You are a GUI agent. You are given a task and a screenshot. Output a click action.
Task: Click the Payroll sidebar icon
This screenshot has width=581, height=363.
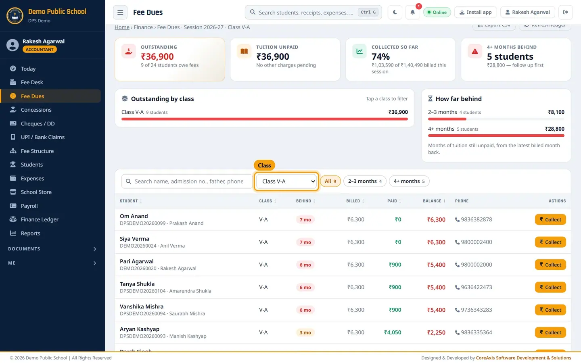tap(13, 206)
